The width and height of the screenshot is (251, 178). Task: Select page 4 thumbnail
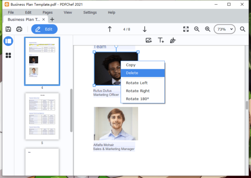tap(42, 61)
